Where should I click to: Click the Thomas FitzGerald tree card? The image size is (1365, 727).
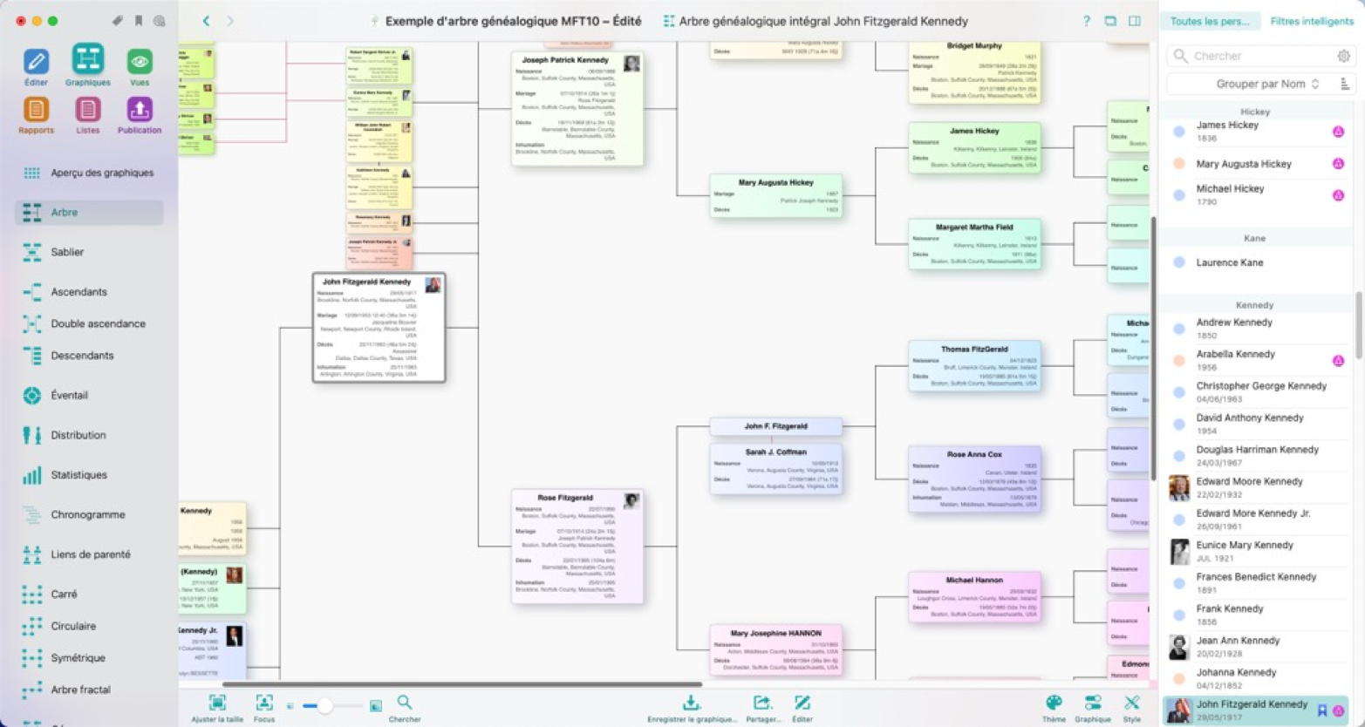974,366
